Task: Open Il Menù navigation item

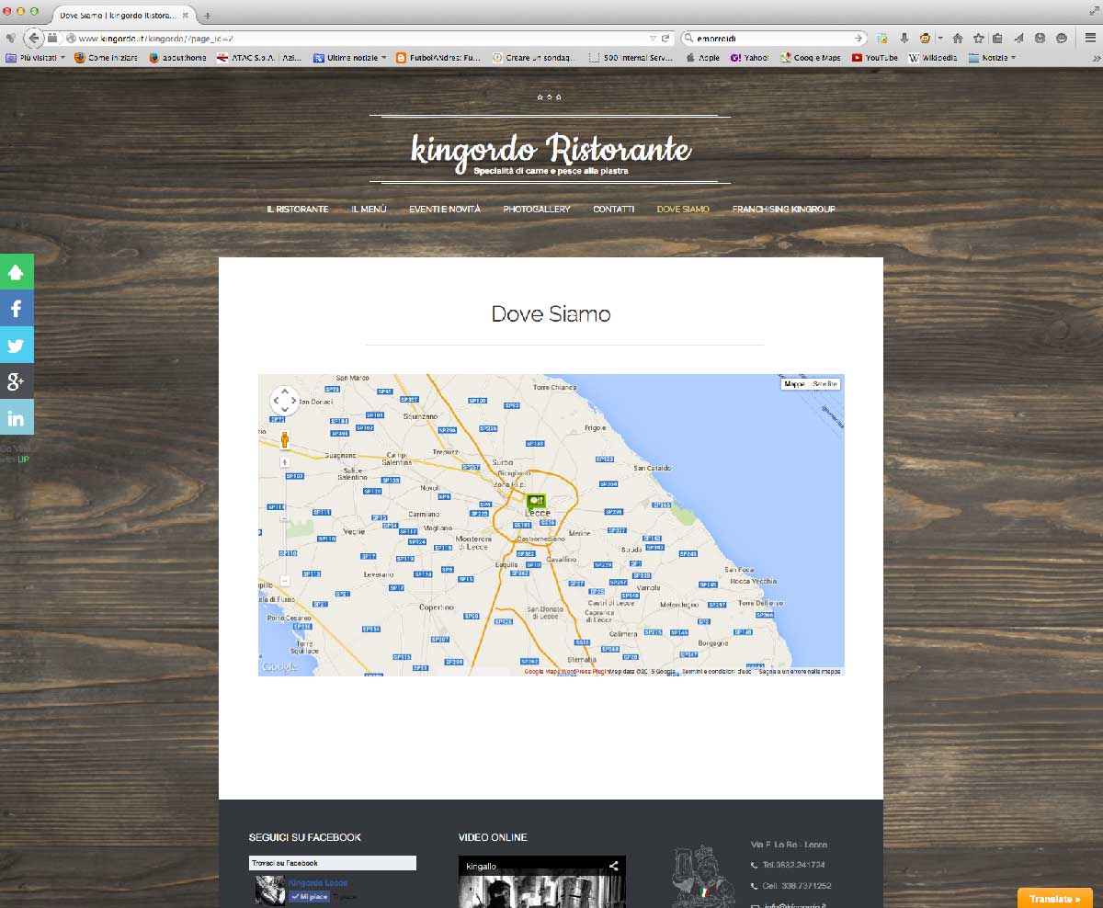Action: (x=369, y=210)
